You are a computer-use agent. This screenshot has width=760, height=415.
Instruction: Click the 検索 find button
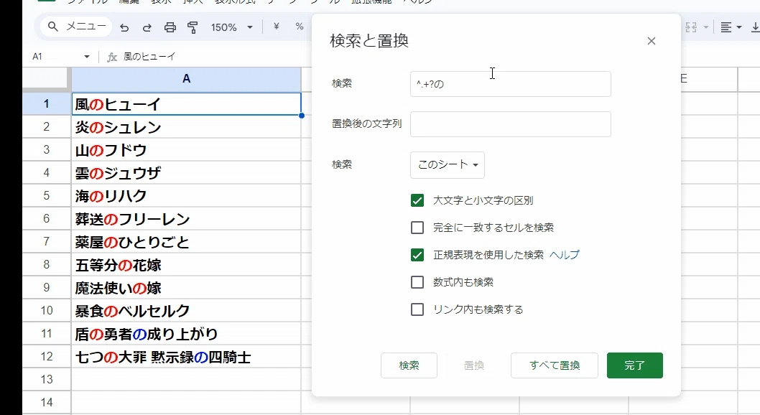[x=409, y=365]
